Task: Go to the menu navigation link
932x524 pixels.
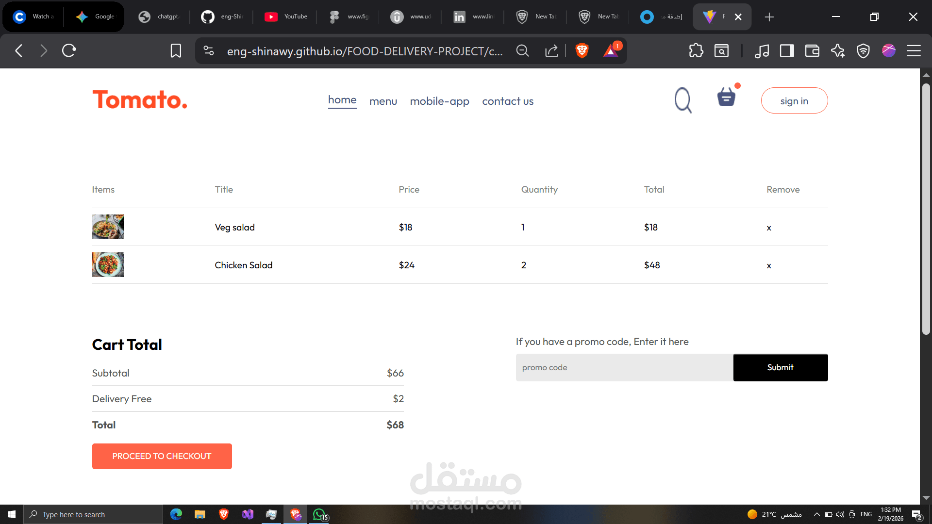Action: 383,101
